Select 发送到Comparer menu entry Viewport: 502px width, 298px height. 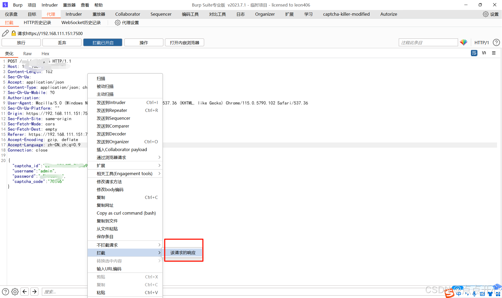point(125,126)
